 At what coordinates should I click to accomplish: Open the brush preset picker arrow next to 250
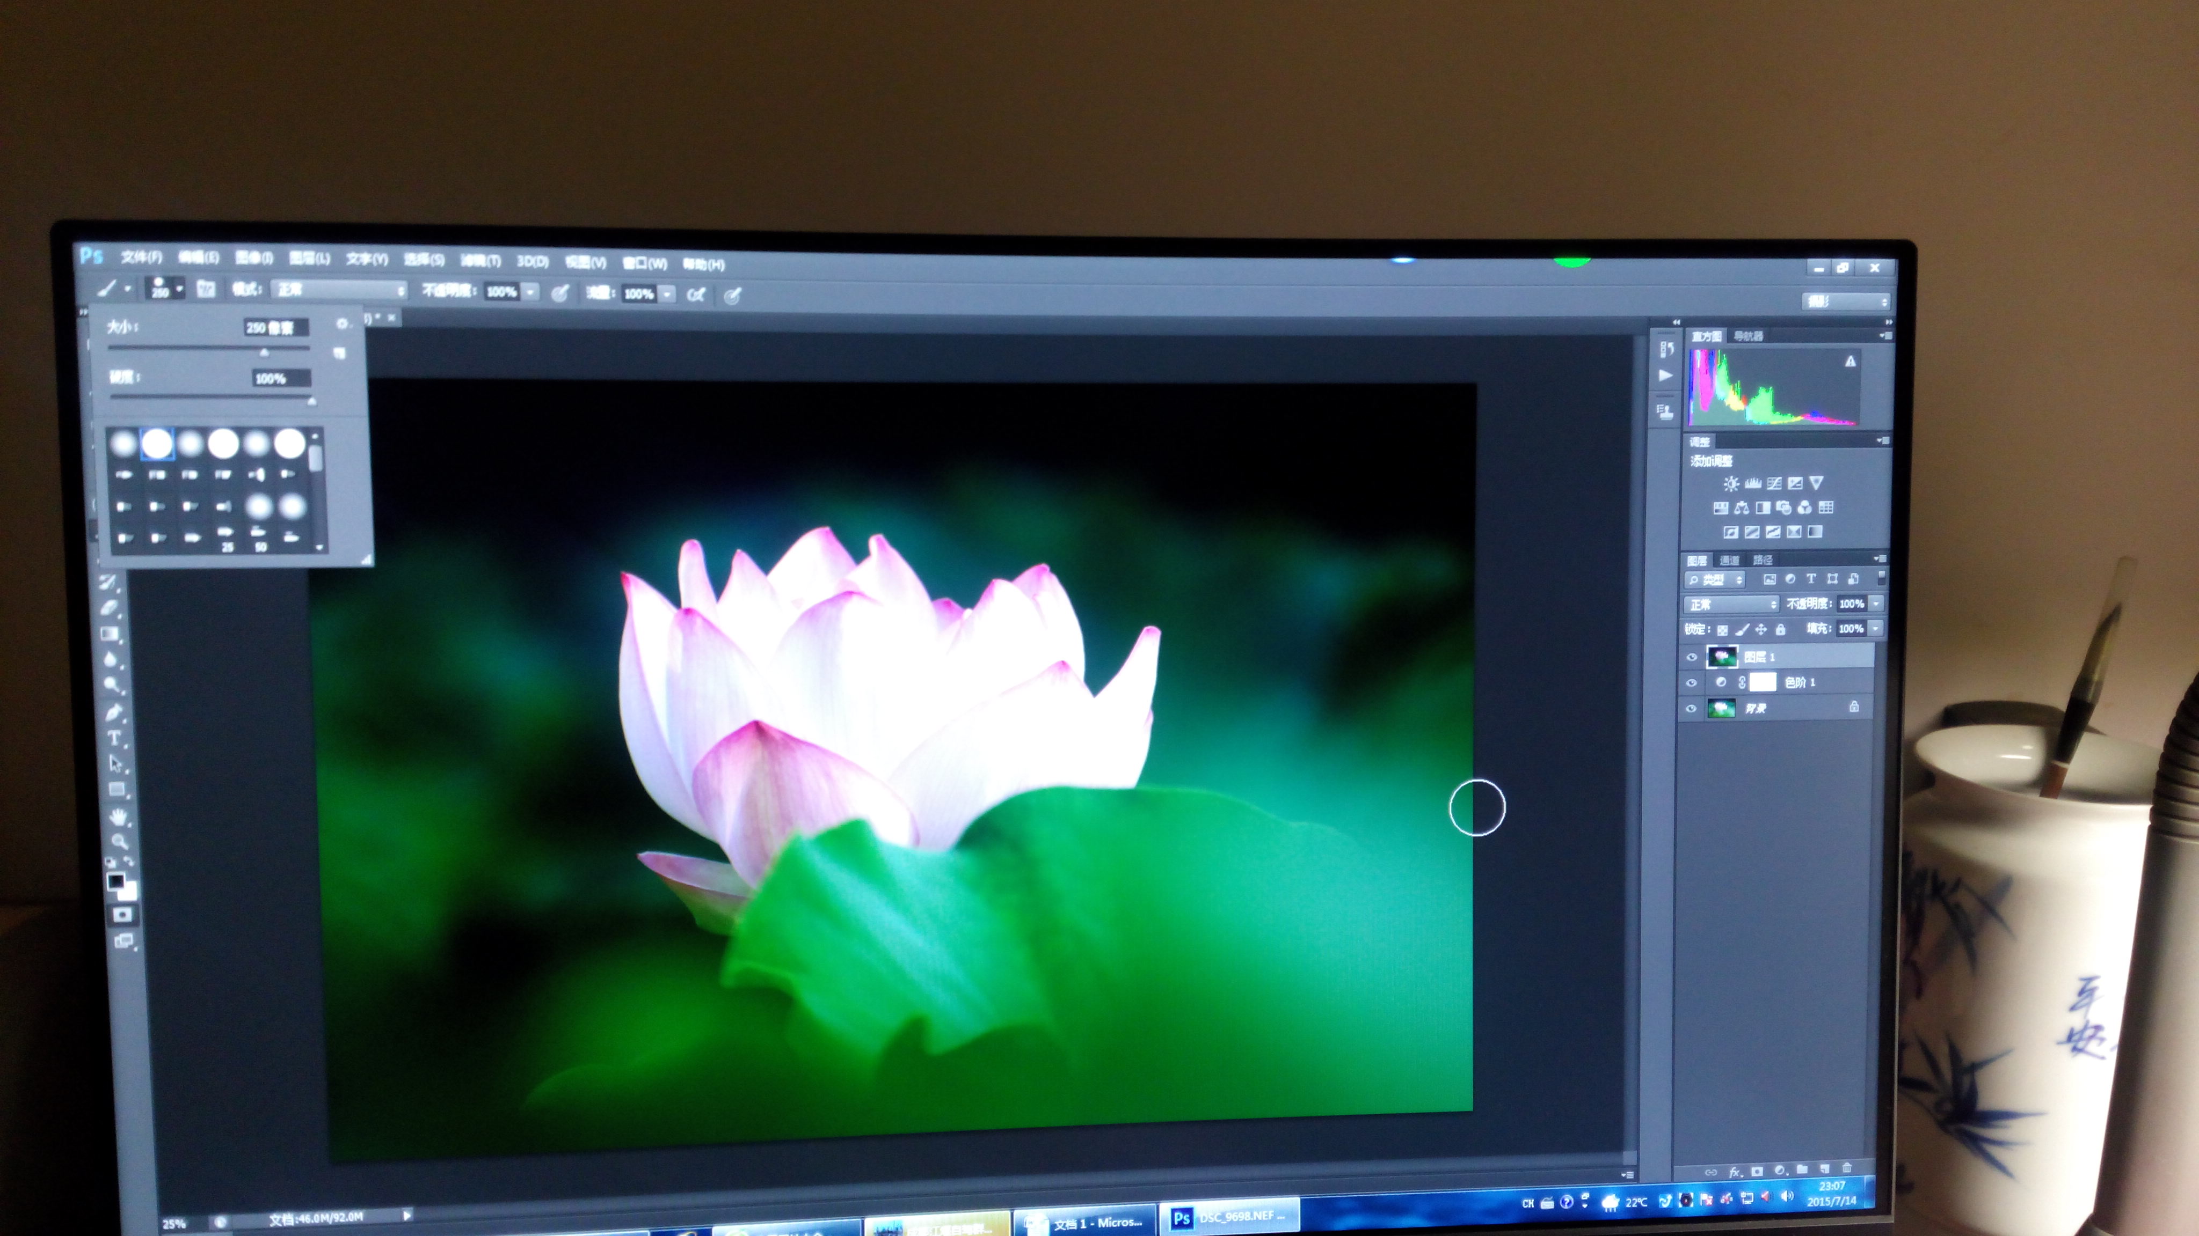tap(179, 289)
